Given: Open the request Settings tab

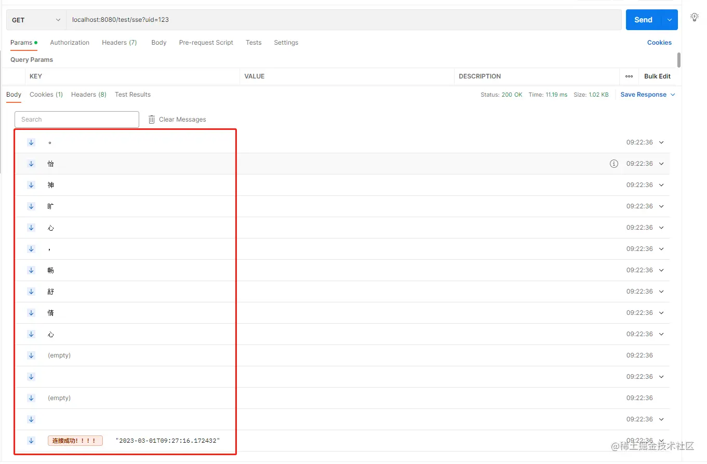Looking at the screenshot, I should coord(286,43).
